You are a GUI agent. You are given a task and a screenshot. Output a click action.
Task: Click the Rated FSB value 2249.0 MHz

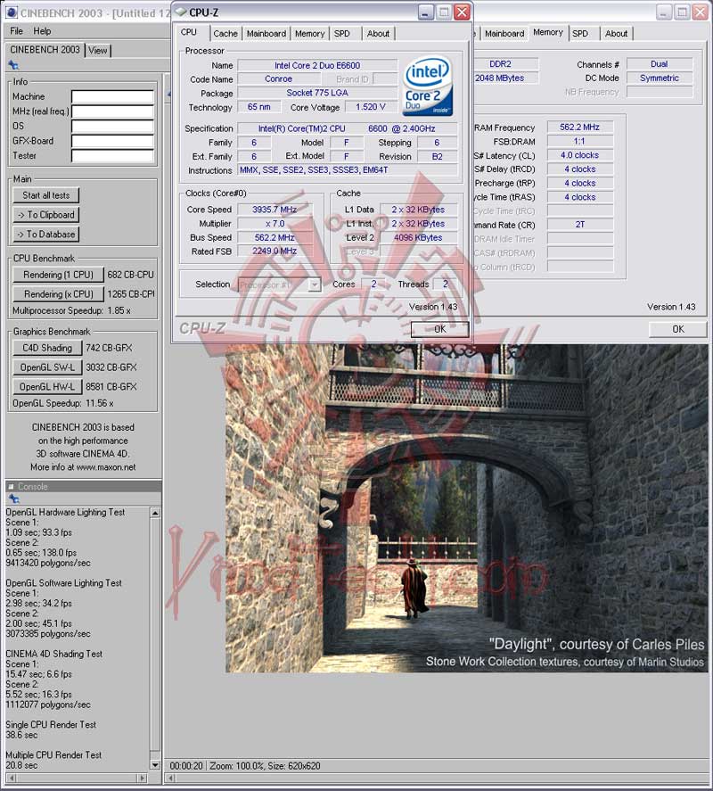(275, 251)
